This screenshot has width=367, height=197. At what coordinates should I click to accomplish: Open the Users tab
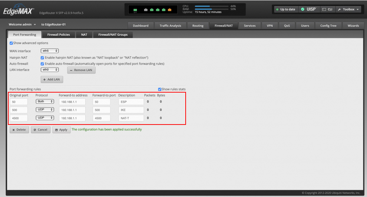pyautogui.click(x=305, y=25)
